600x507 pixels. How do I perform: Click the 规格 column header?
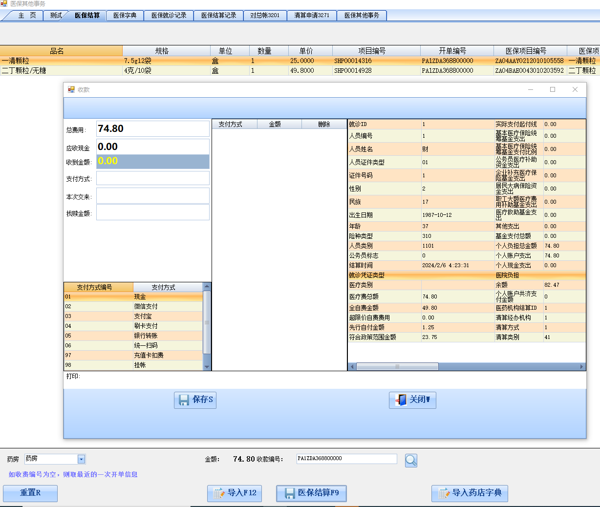(x=166, y=51)
